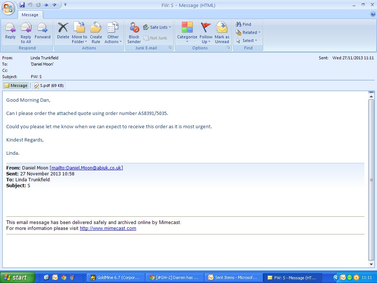Click FW: S - Message taskbar button
377x283 pixels.
click(x=292, y=277)
